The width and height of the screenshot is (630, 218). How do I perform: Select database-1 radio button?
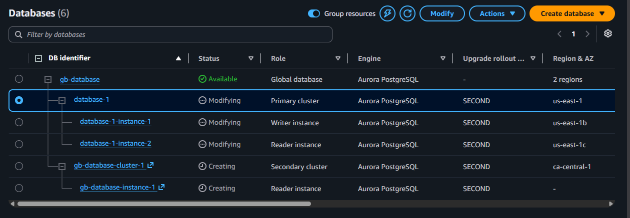click(x=19, y=100)
